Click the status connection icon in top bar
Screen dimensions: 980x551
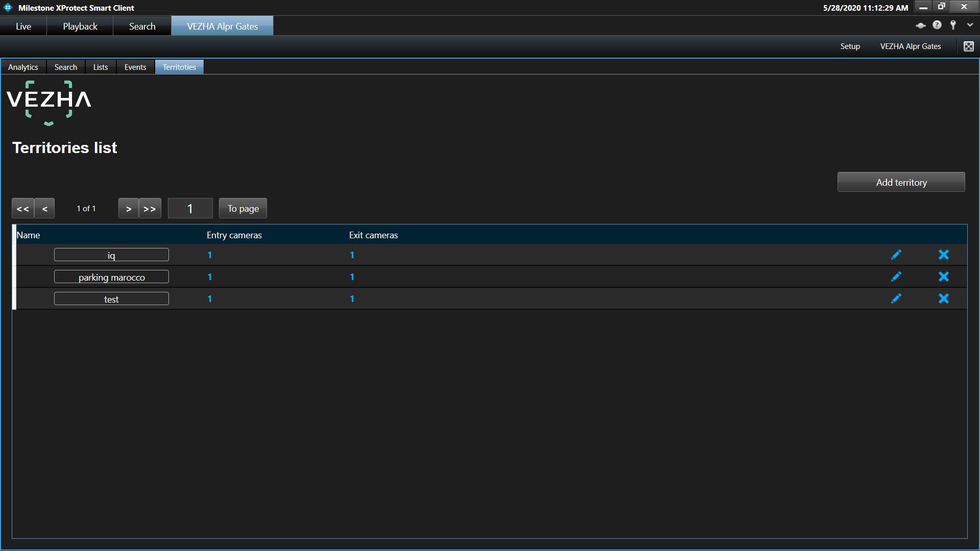(x=921, y=26)
